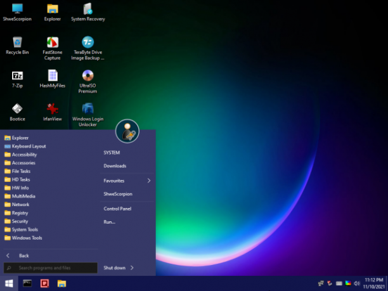The image size is (388, 291).
Task: Open the Bootice desktop icon
Action: [x=17, y=113]
